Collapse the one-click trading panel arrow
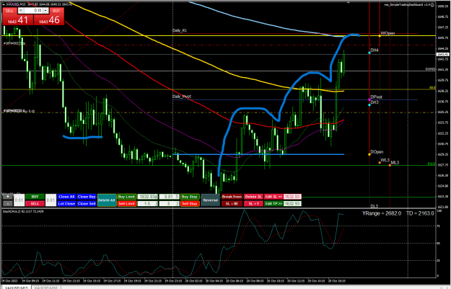This screenshot has height=289, width=451. point(4,4)
